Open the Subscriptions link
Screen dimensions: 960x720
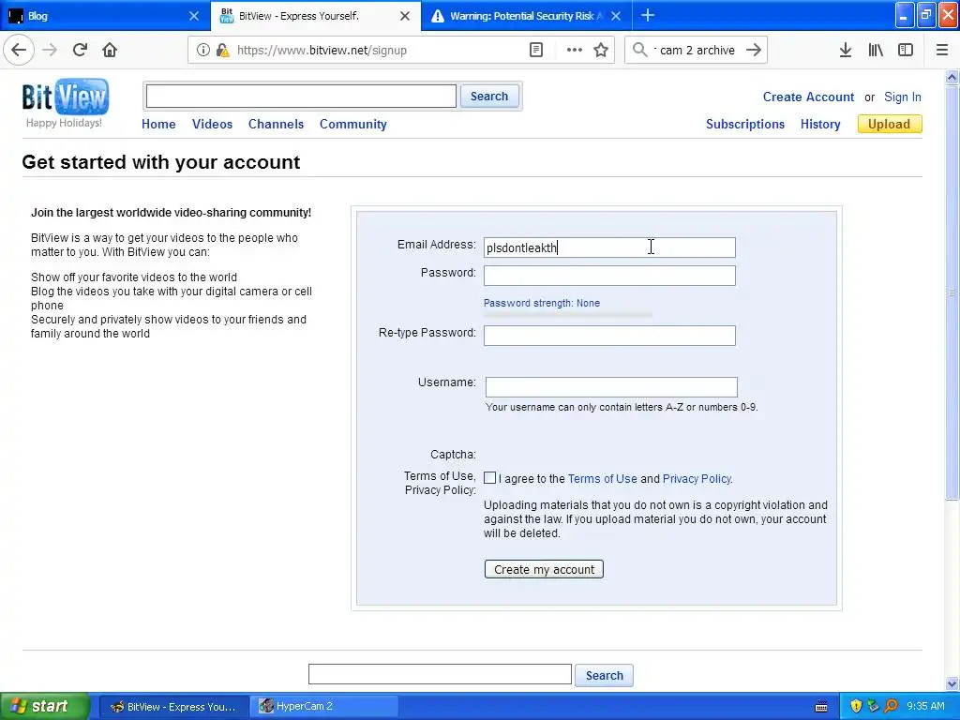[x=745, y=124]
